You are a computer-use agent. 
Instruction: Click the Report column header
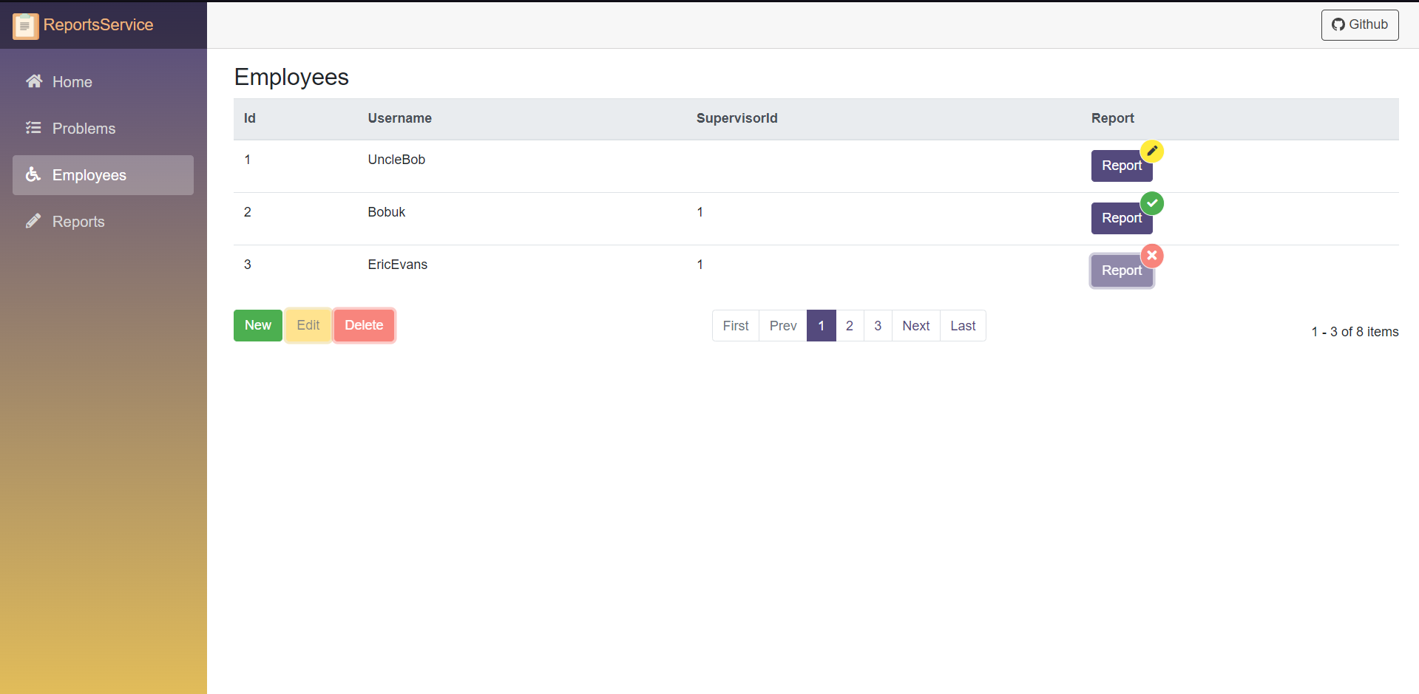point(1113,118)
